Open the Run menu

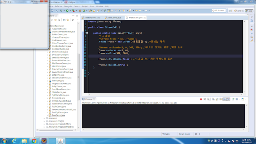(92, 6)
